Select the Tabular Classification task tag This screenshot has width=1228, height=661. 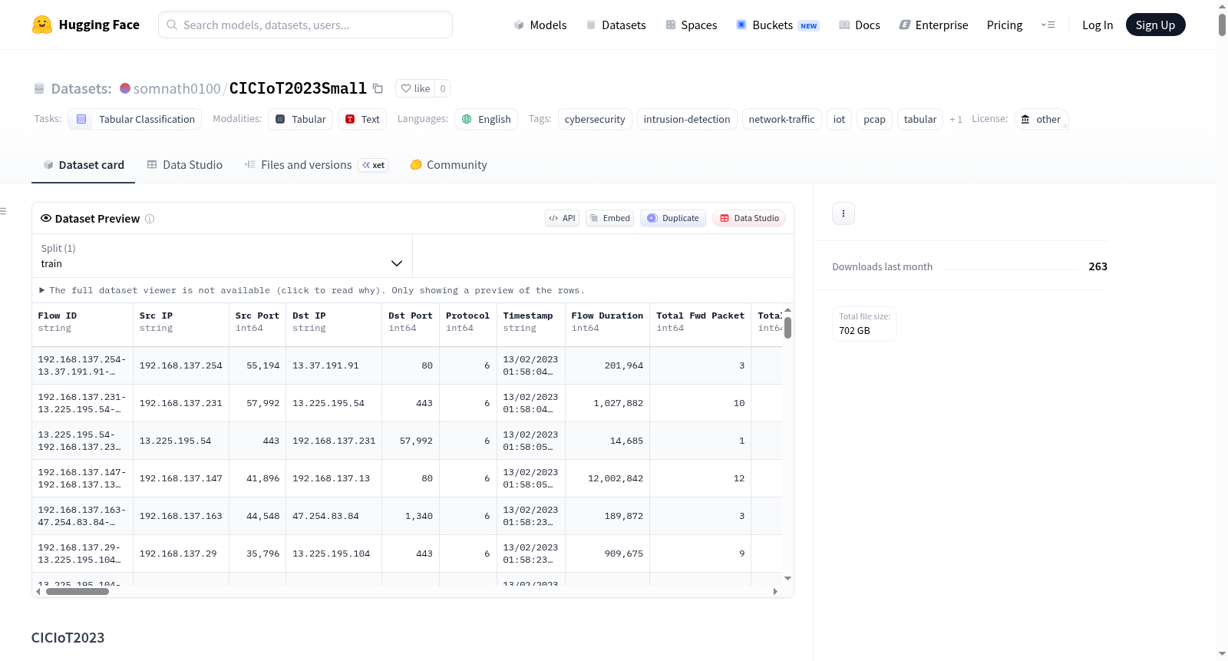click(x=135, y=119)
